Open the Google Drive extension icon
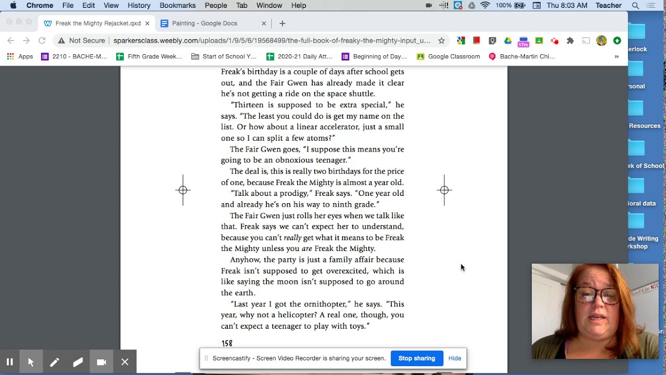The width and height of the screenshot is (666, 375). pyautogui.click(x=508, y=41)
